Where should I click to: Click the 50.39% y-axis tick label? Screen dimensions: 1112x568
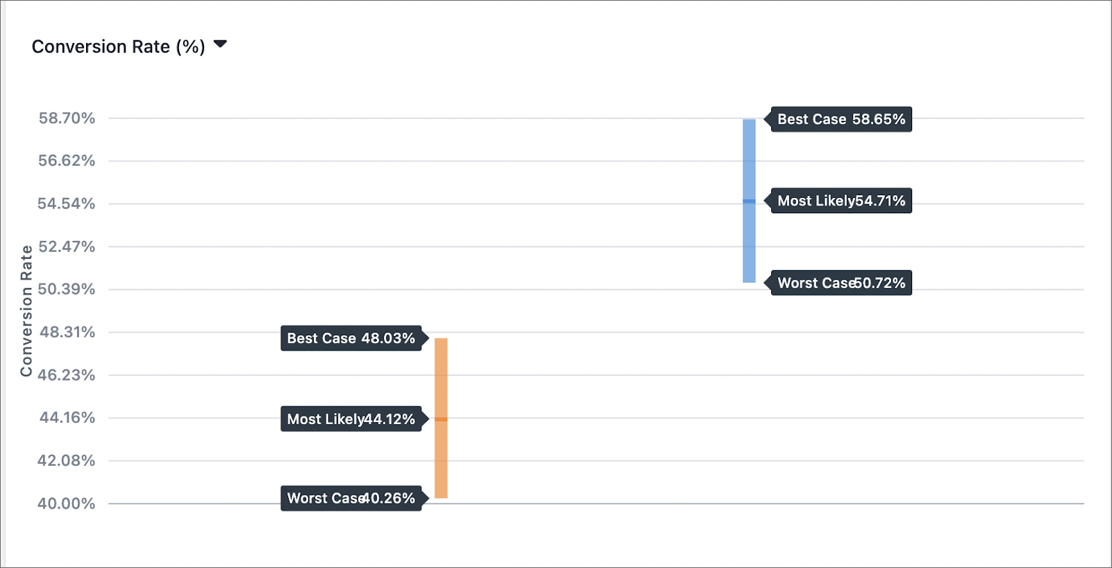tap(67, 289)
